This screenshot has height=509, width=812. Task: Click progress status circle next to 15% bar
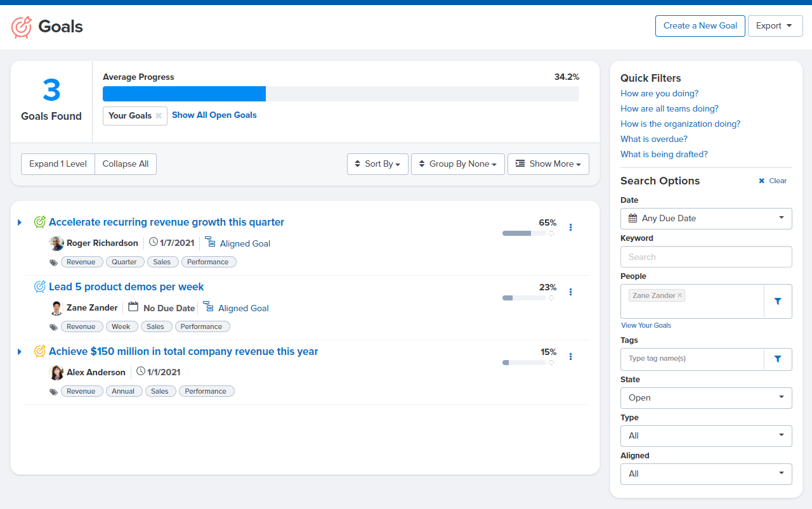point(551,363)
